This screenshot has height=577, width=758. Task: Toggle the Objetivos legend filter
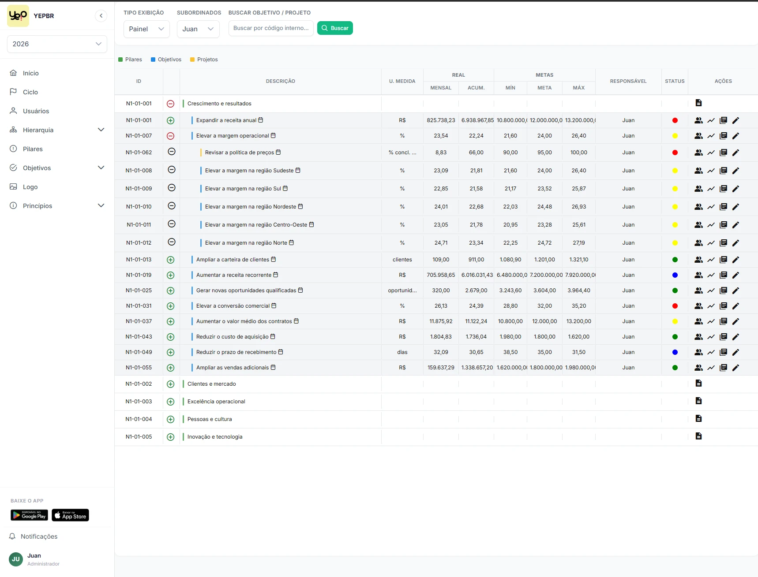tap(166, 60)
